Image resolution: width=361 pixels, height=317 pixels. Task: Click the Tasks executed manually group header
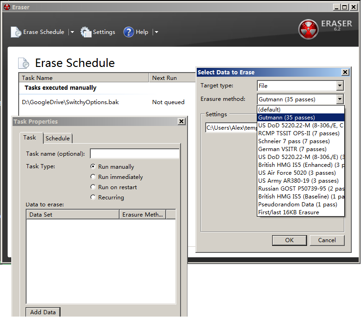click(60, 88)
